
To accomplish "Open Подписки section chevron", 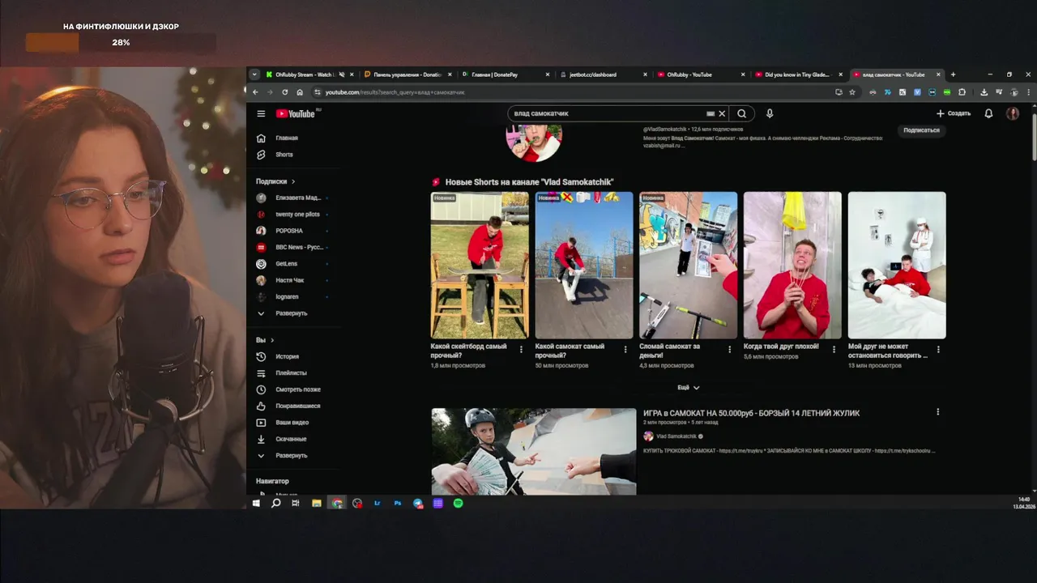I will [293, 181].
